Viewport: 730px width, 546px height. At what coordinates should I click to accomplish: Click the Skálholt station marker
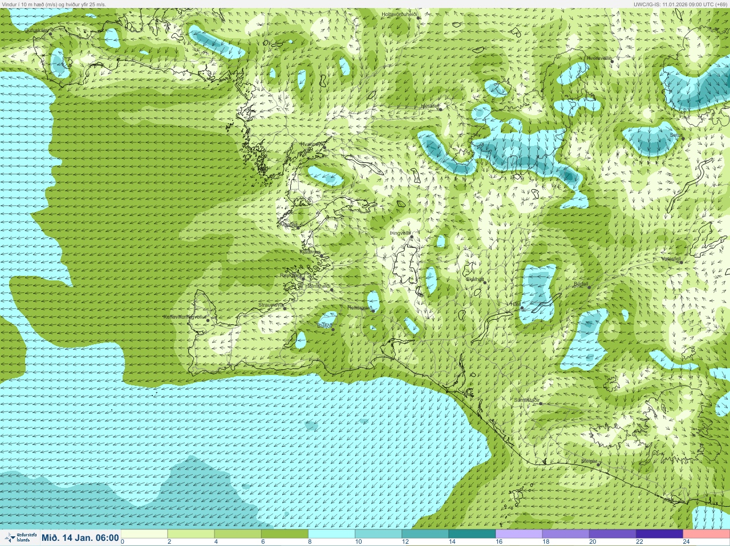[485, 283]
